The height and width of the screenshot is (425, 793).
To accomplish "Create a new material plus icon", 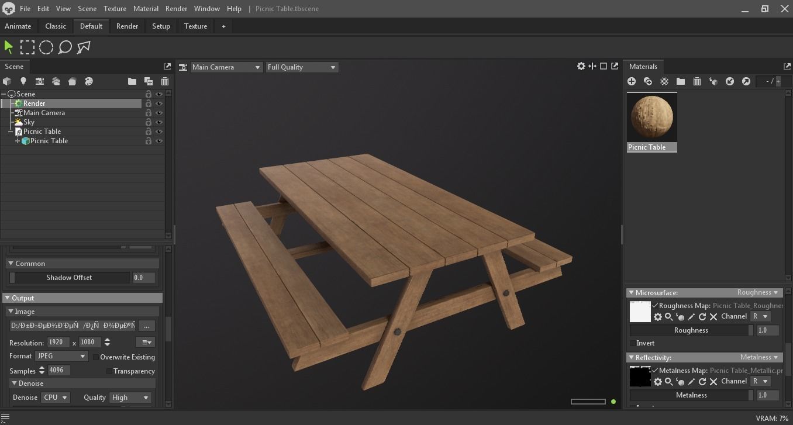I will (x=632, y=81).
